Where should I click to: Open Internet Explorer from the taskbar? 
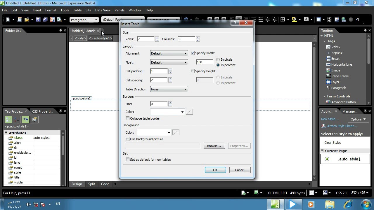coord(348,204)
